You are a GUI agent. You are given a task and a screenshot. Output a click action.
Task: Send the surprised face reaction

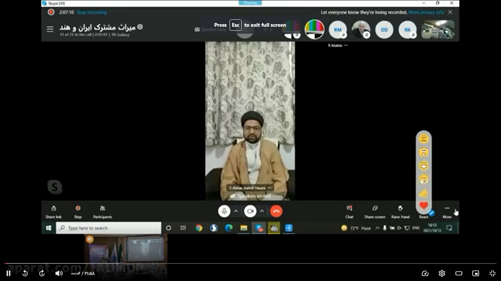point(424,152)
